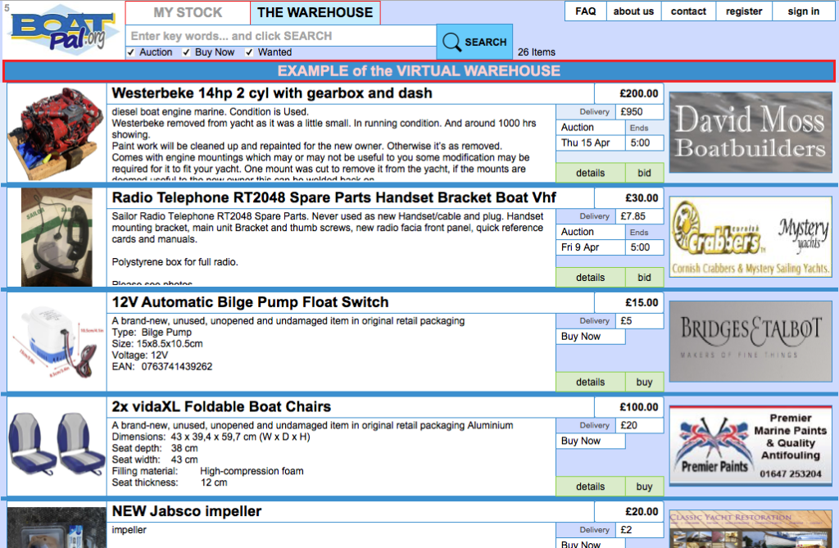Screen dimensions: 839x548
Task: Buy the 2x vidaXL Foldable Boat Chairs
Action: click(x=644, y=487)
